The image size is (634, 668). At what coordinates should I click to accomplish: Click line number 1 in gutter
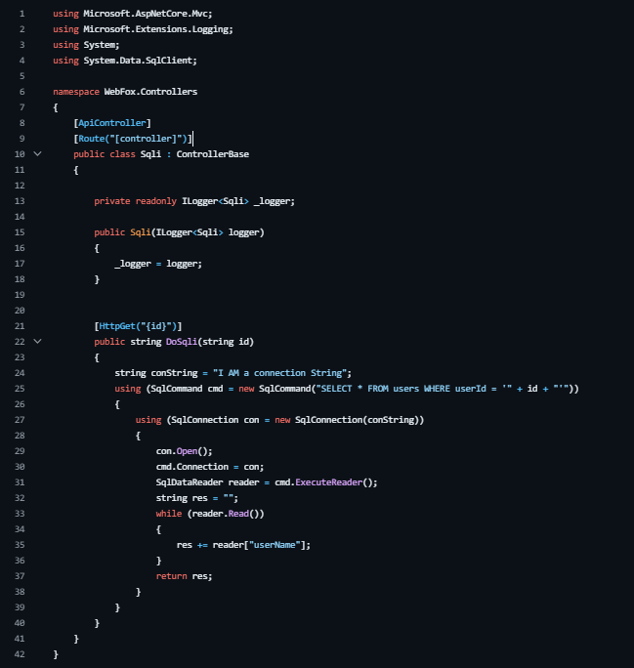[x=22, y=14]
